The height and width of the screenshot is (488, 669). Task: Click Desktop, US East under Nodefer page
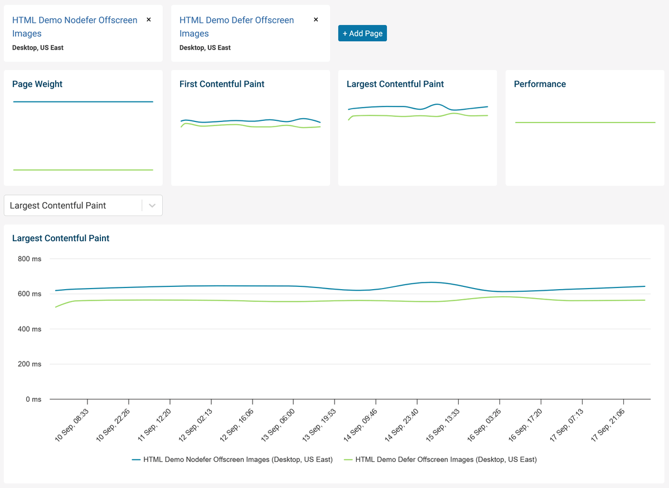coord(38,48)
